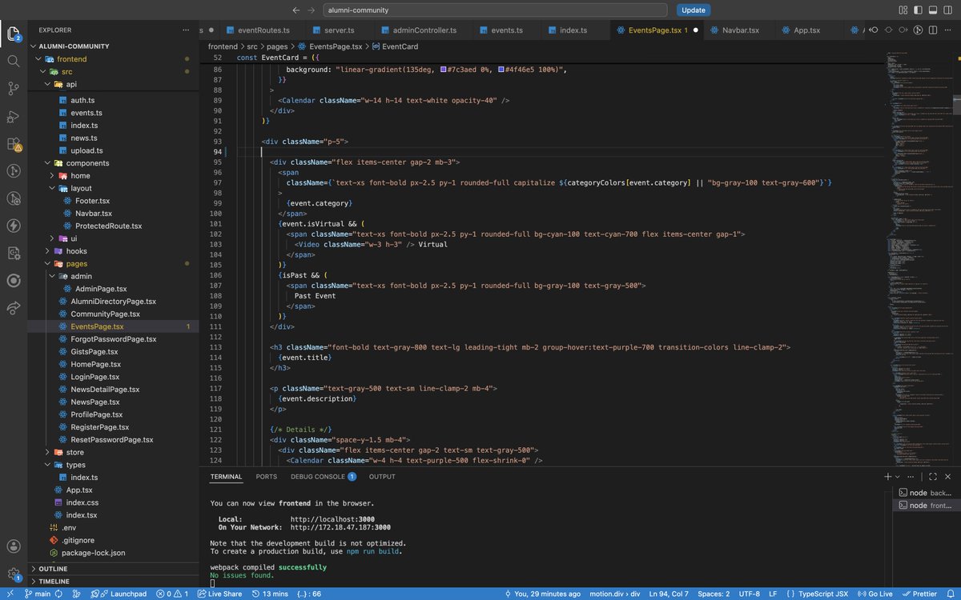Collapse the api folder
Viewport: 961px width, 600px height.
[112, 84]
